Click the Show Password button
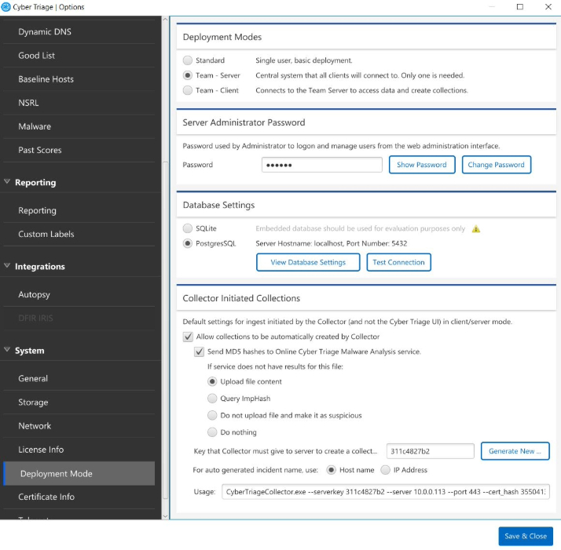The image size is (561, 550). pos(421,165)
